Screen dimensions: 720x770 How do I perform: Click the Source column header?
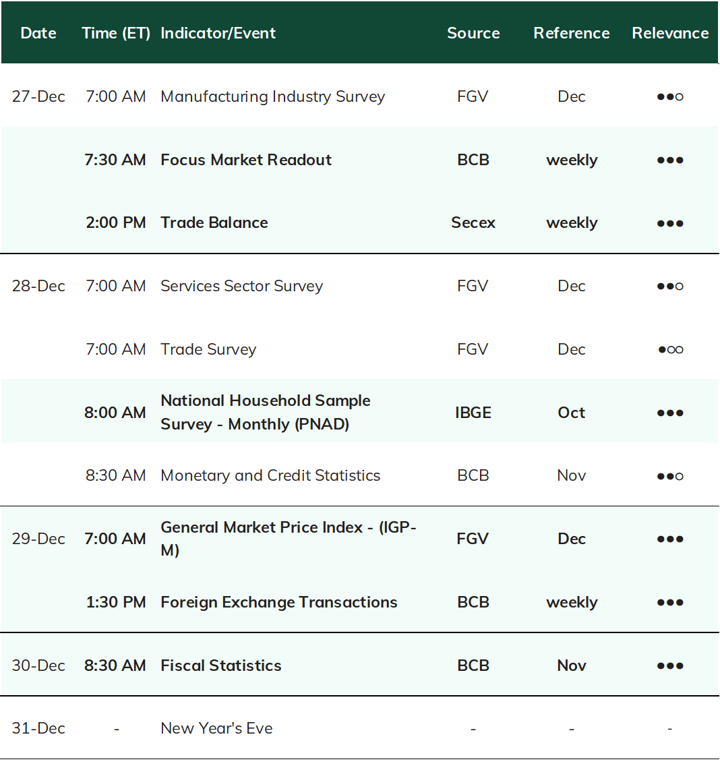click(473, 33)
